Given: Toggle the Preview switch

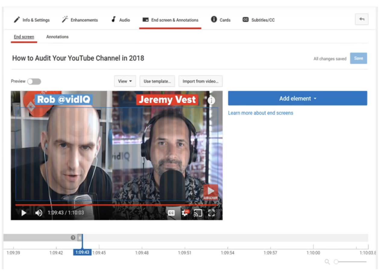Looking at the screenshot, I should [x=34, y=81].
